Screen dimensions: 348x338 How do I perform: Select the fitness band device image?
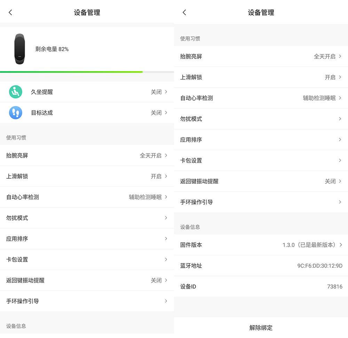pos(20,49)
